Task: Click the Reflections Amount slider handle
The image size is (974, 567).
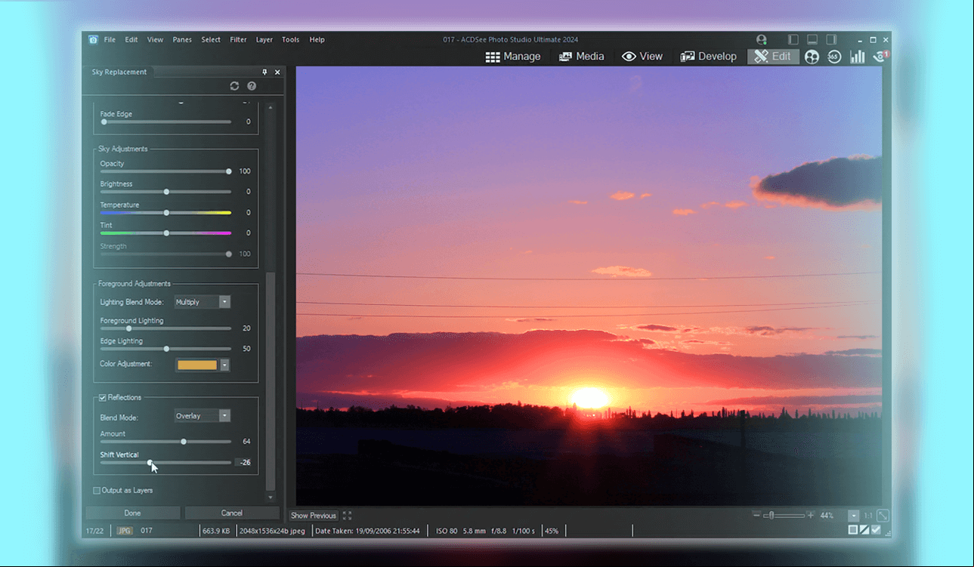Action: pyautogui.click(x=184, y=442)
